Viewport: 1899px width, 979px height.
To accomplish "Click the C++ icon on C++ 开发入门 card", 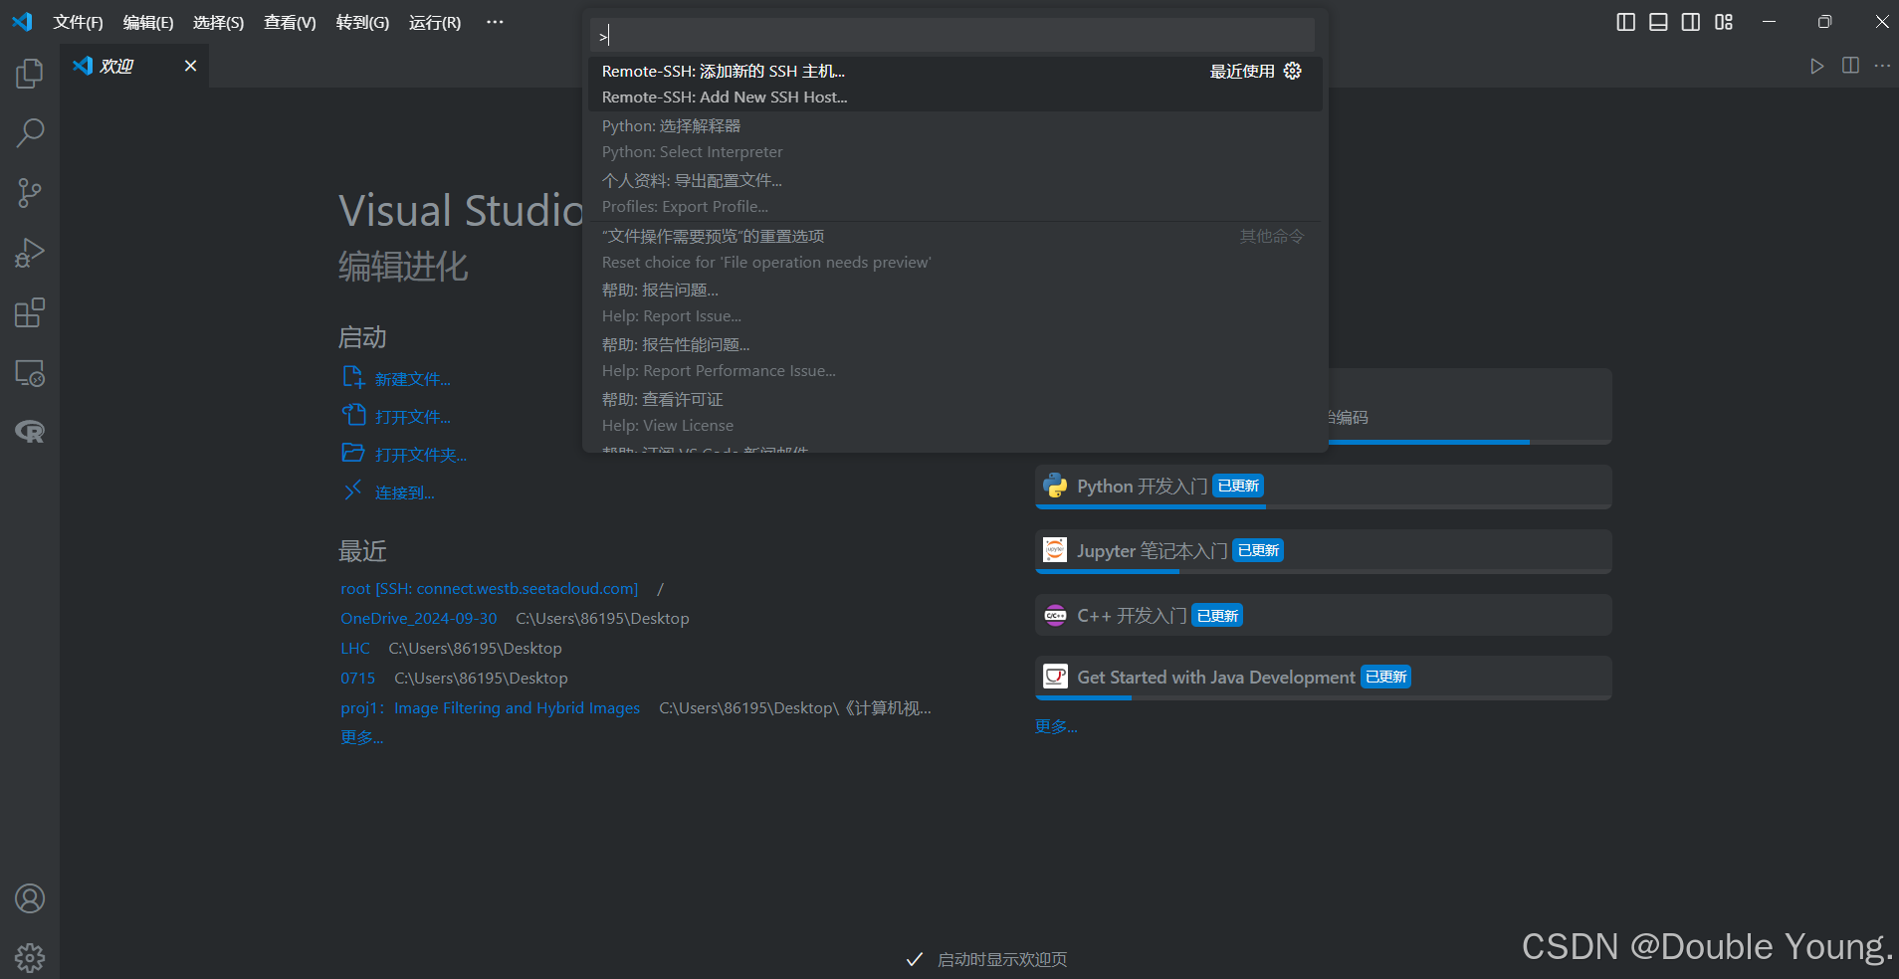I will (x=1055, y=616).
